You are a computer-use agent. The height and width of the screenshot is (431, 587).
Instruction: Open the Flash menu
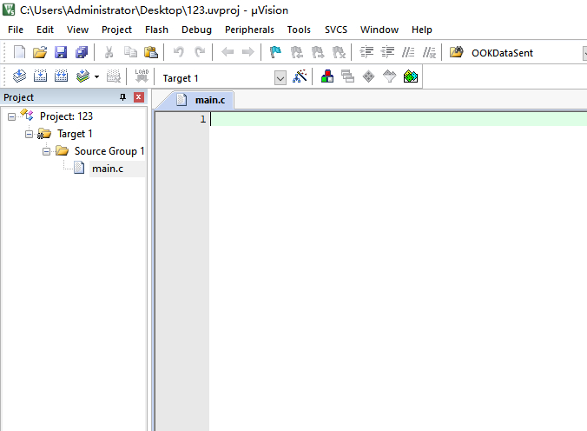(156, 30)
